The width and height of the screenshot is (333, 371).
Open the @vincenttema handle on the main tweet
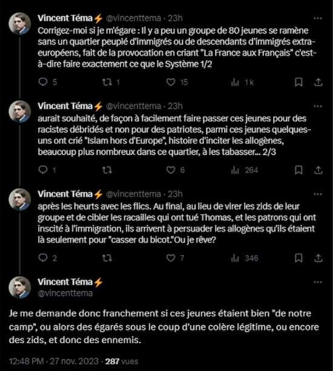pos(65,293)
